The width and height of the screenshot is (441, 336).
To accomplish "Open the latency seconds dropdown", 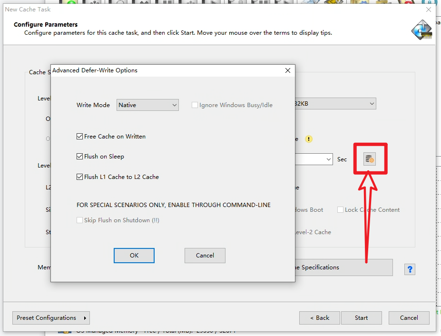I will [x=314, y=159].
